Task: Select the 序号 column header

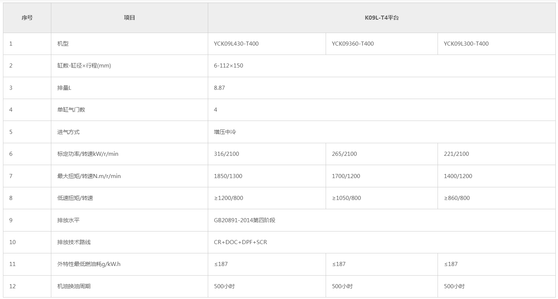Action: (27, 18)
